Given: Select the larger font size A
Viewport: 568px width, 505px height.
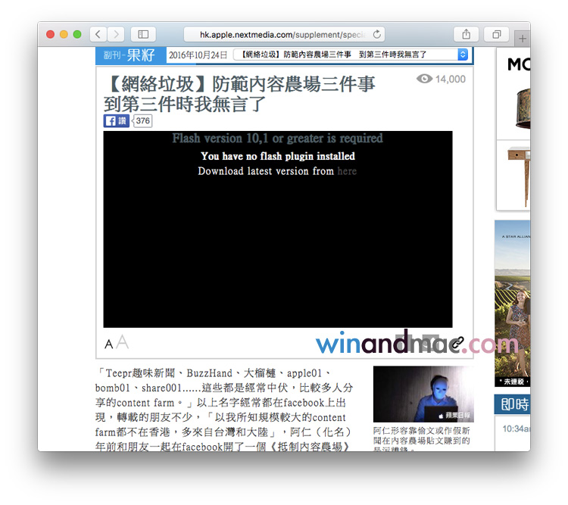Looking at the screenshot, I should [x=122, y=343].
